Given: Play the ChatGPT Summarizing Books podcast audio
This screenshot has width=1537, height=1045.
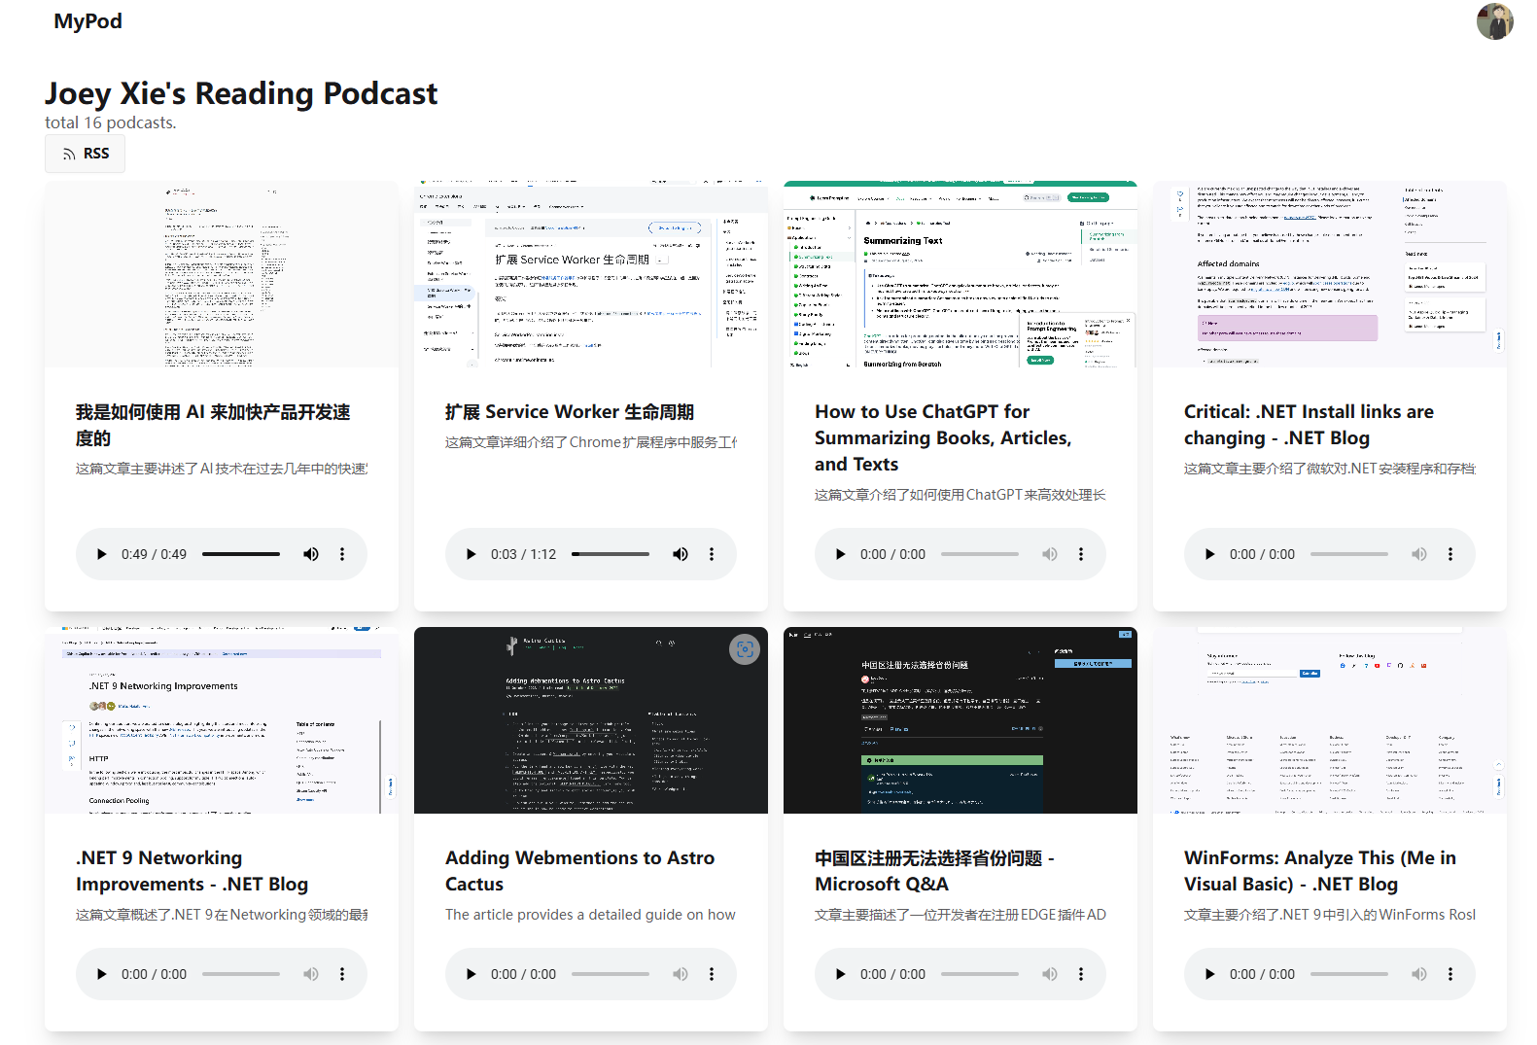Looking at the screenshot, I should click(840, 554).
